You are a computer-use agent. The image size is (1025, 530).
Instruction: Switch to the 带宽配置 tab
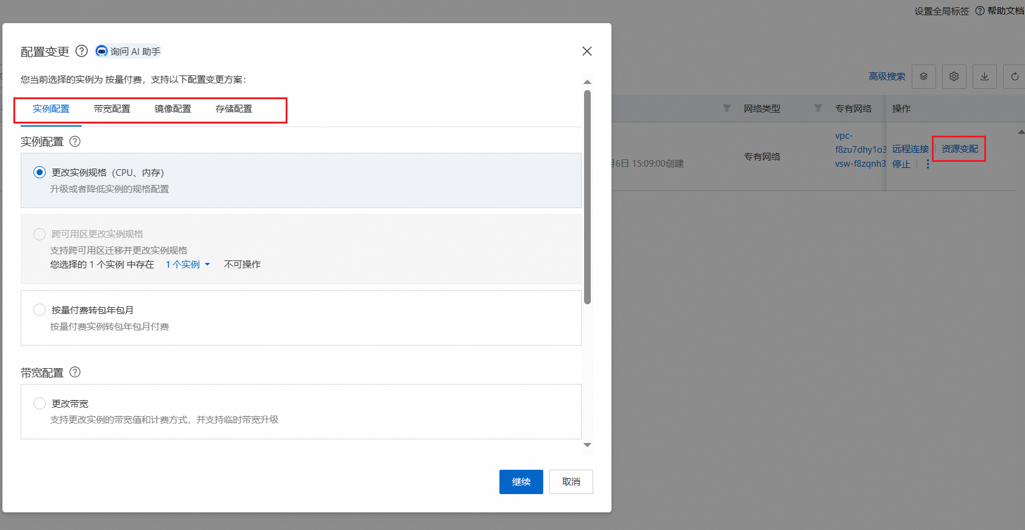[x=112, y=109]
